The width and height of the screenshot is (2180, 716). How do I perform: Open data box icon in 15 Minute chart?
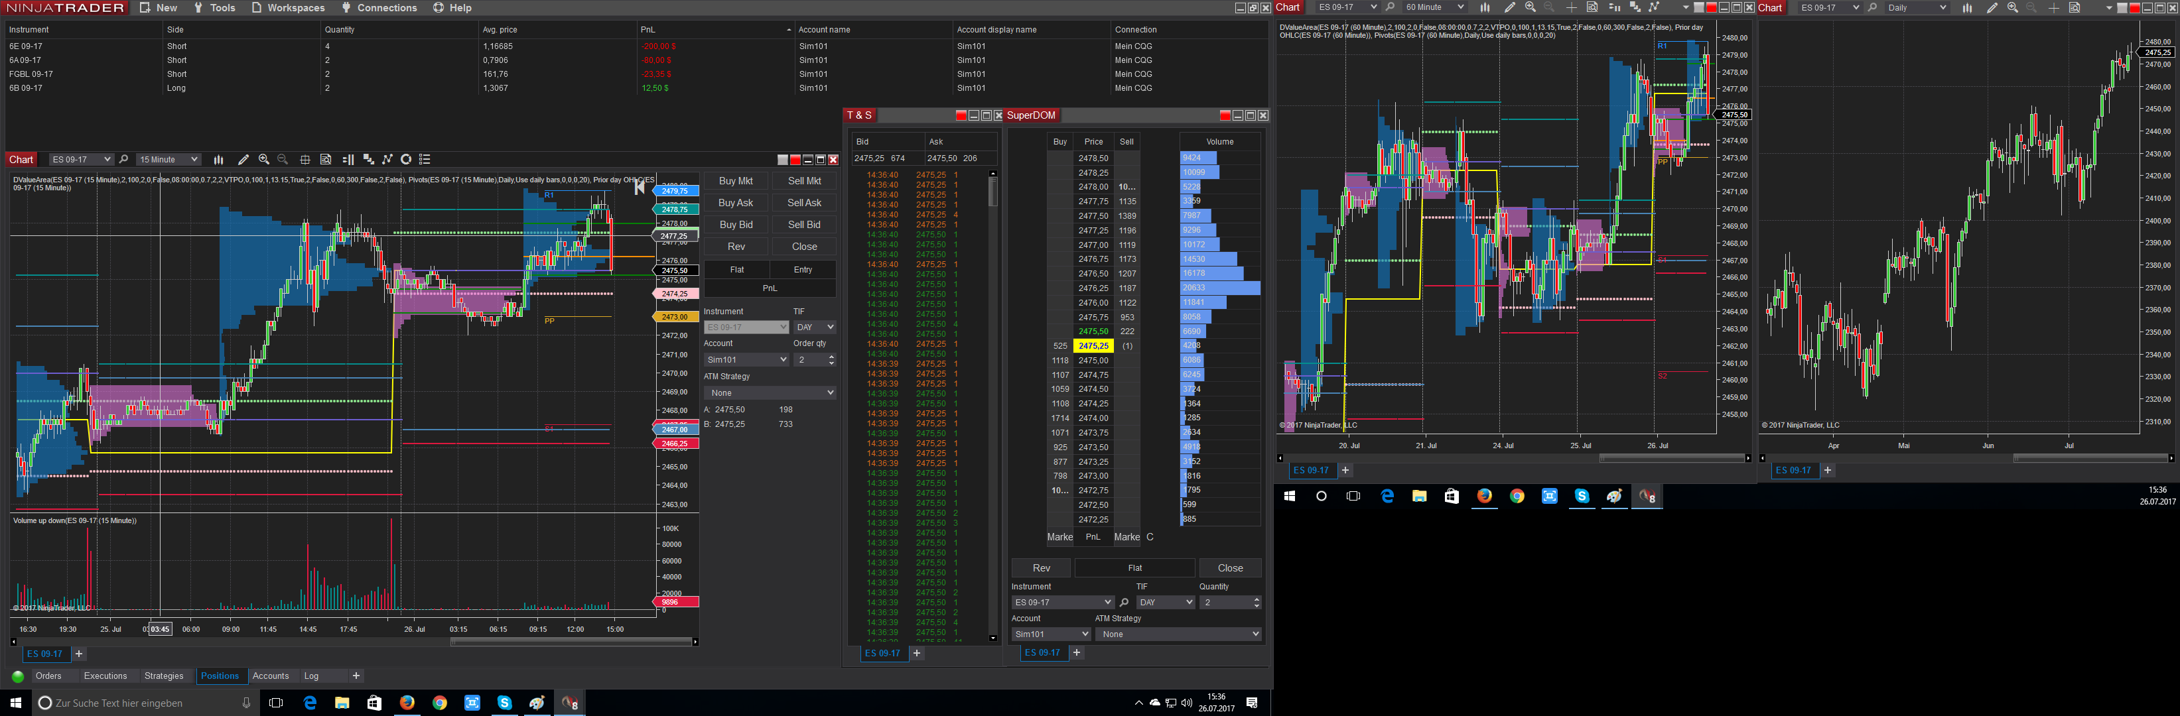(x=326, y=159)
